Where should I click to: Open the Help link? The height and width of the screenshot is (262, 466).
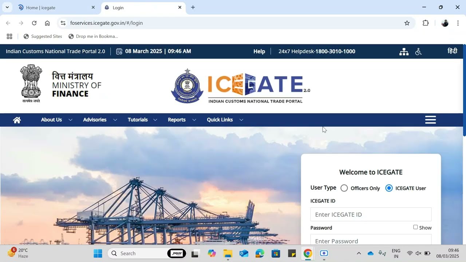(x=259, y=51)
